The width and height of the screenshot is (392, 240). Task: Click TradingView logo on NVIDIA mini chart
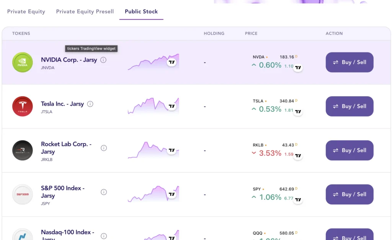click(x=171, y=62)
